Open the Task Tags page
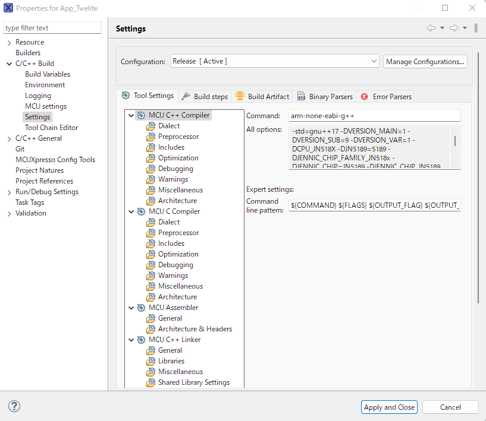Viewport: 486px width, 421px height. click(30, 202)
